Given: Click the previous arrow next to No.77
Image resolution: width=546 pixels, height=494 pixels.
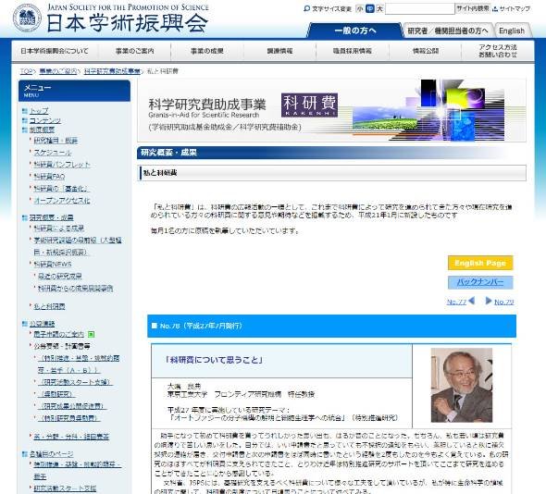Looking at the screenshot, I should (x=472, y=301).
